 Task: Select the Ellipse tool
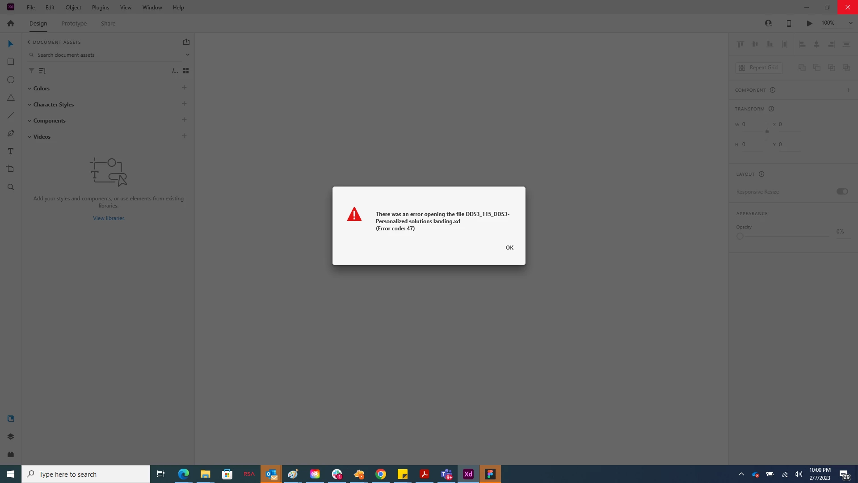(x=11, y=80)
